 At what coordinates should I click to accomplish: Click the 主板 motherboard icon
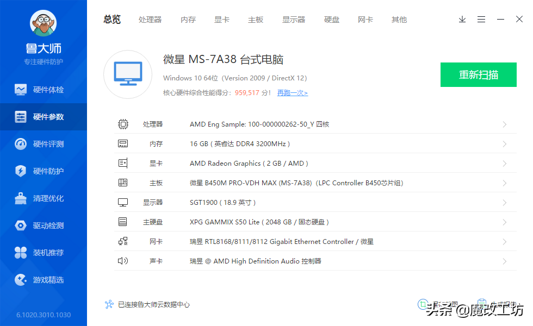click(x=123, y=183)
